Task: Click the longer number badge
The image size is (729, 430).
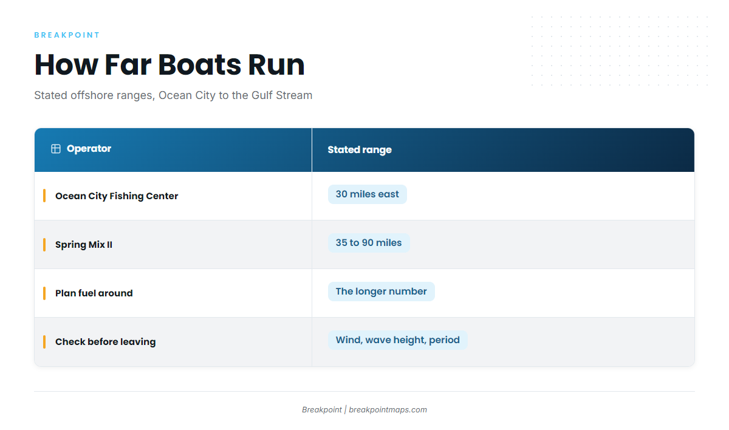Action: point(382,292)
